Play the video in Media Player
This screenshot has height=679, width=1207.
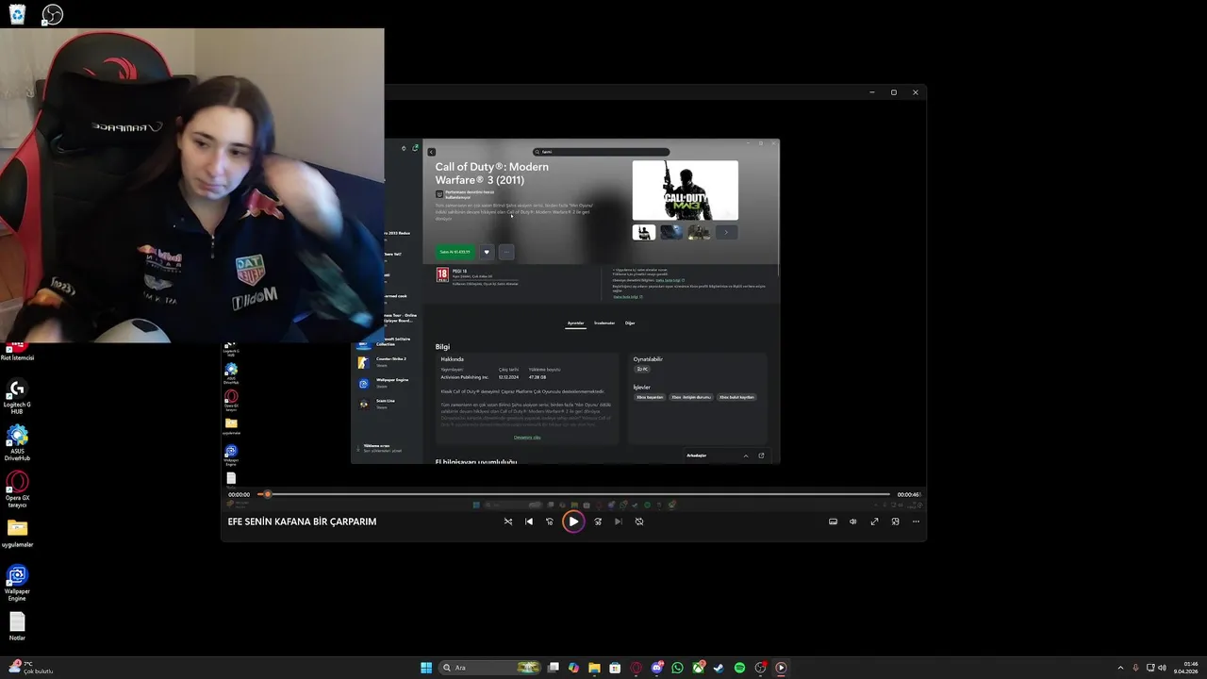tap(573, 522)
